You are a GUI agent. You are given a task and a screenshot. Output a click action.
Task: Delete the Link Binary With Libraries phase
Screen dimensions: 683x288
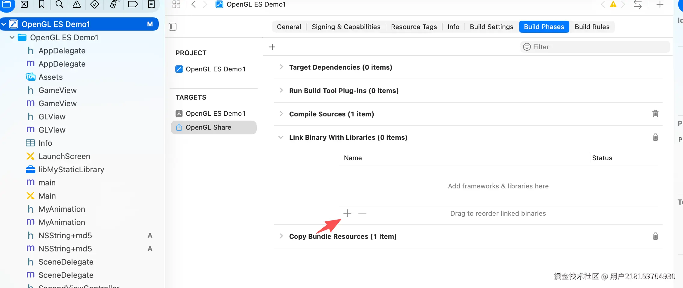655,137
